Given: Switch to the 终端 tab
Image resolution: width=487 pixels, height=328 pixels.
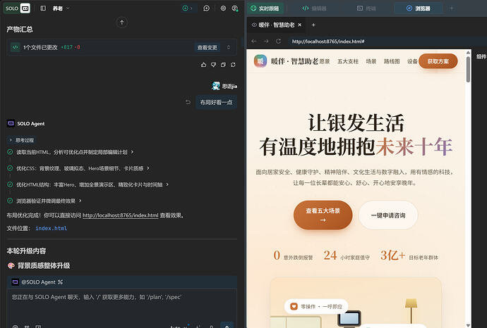Looking at the screenshot, I should pos(366,8).
